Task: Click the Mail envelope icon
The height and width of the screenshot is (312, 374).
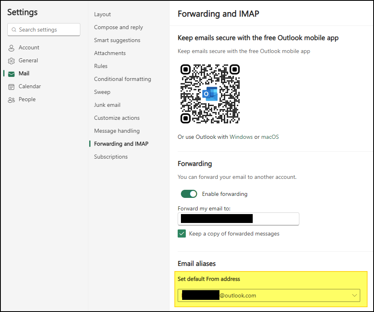Action: pyautogui.click(x=11, y=74)
